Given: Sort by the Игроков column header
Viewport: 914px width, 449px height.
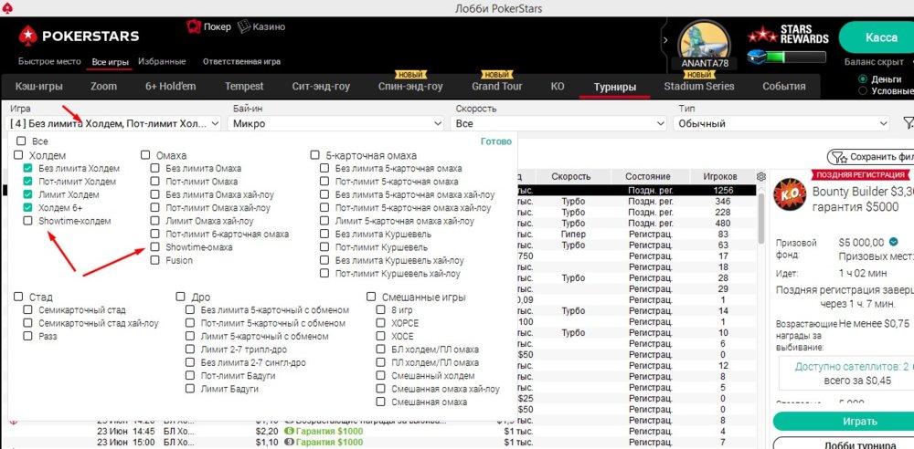Looking at the screenshot, I should [720, 176].
